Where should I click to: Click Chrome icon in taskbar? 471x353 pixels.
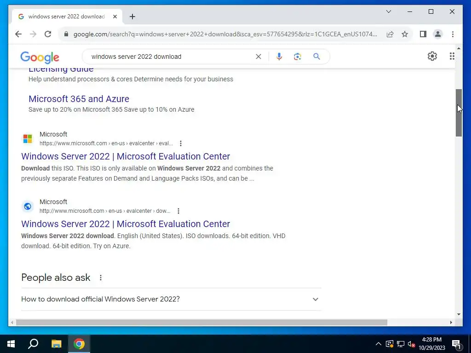tap(79, 344)
